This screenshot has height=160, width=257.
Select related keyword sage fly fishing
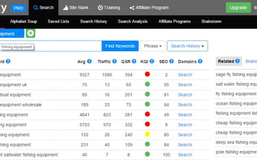tap(236, 74)
